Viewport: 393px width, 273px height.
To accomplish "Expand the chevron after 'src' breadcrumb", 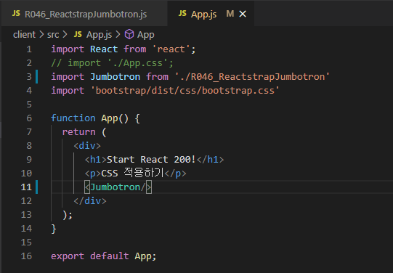I will pyautogui.click(x=65, y=35).
